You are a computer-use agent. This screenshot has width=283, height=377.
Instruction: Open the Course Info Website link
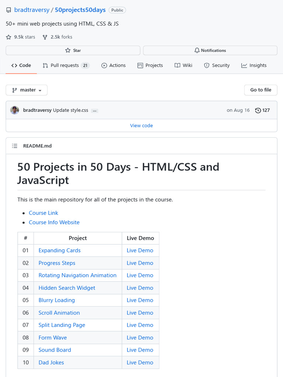coord(54,222)
